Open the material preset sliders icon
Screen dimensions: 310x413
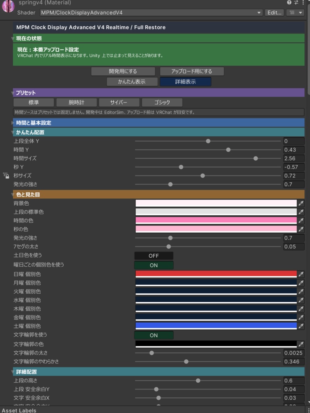pos(296,2)
